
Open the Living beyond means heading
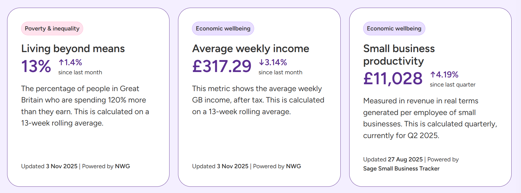[73, 49]
